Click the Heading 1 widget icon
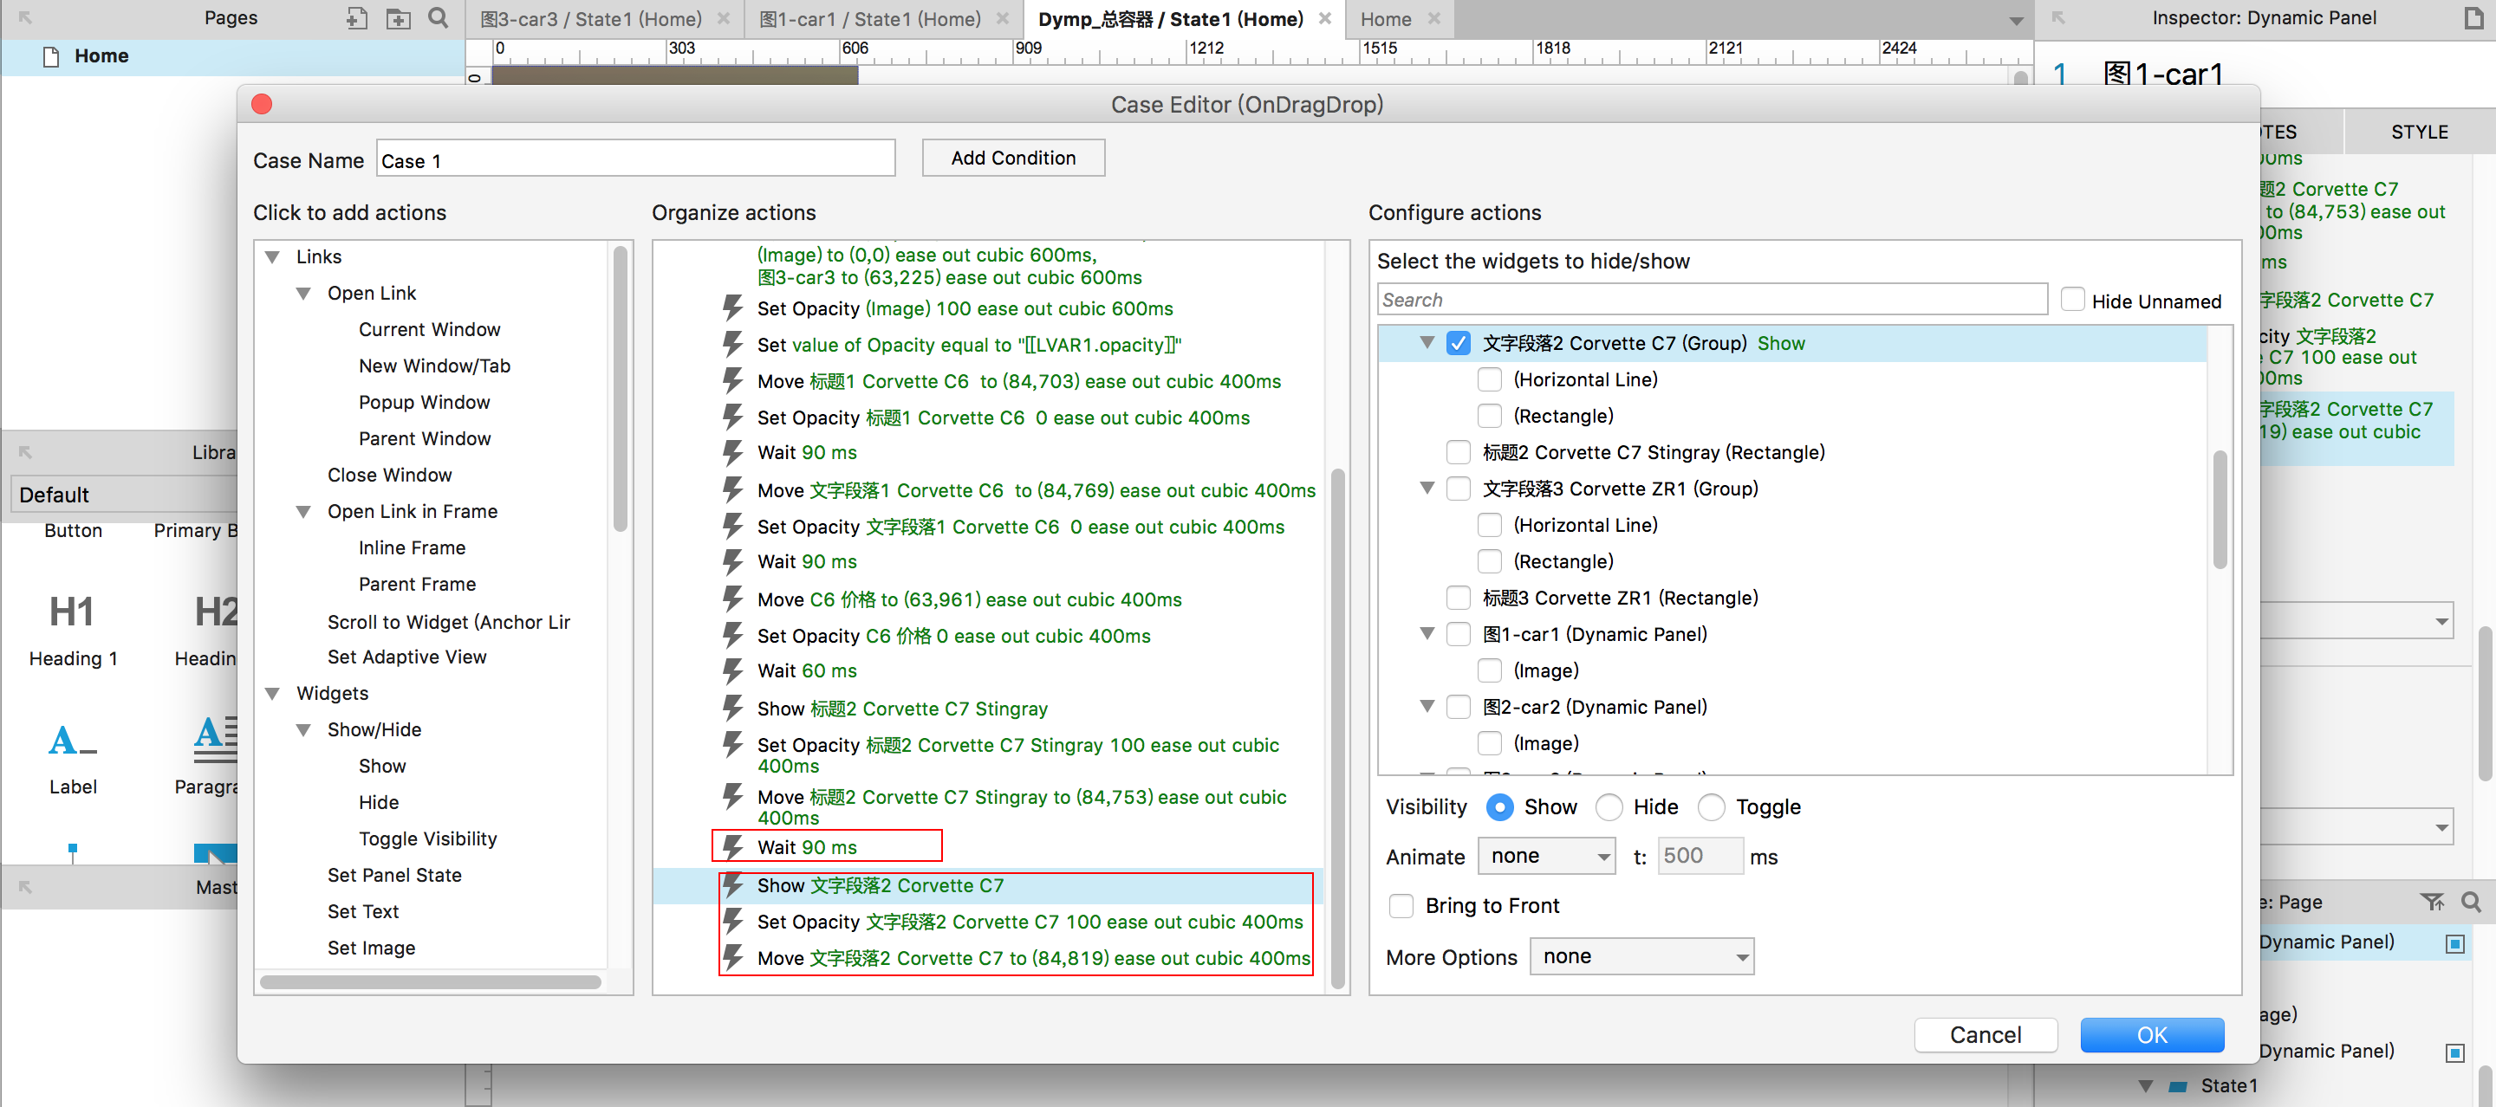This screenshot has height=1107, width=2496. coord(72,612)
